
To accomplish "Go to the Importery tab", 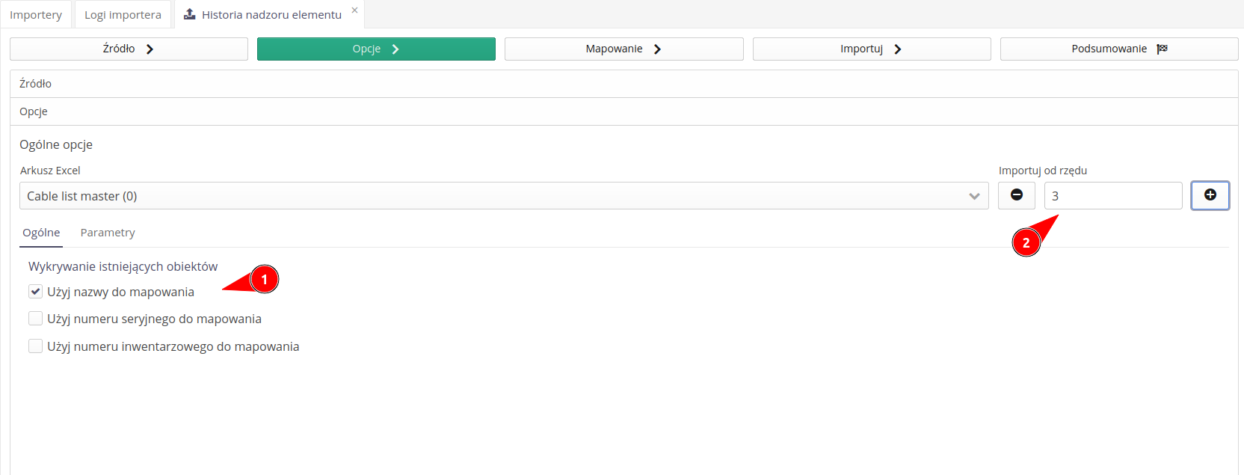I will coord(36,15).
